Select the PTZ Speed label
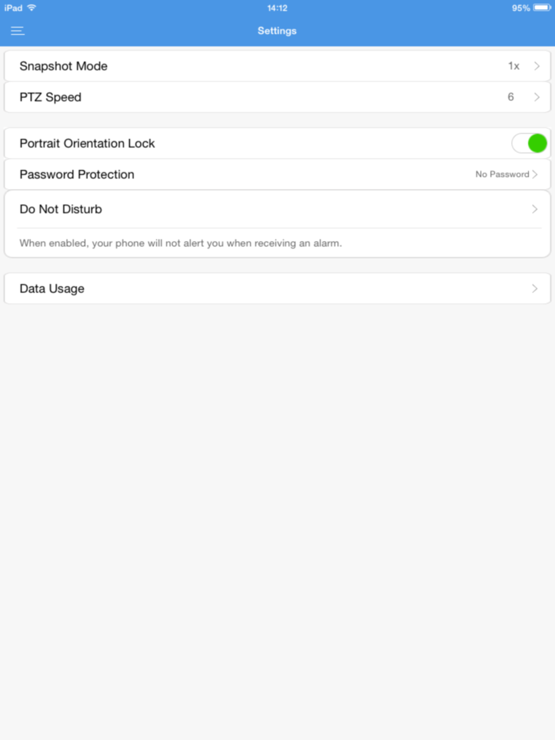This screenshot has width=555, height=740. [51, 97]
